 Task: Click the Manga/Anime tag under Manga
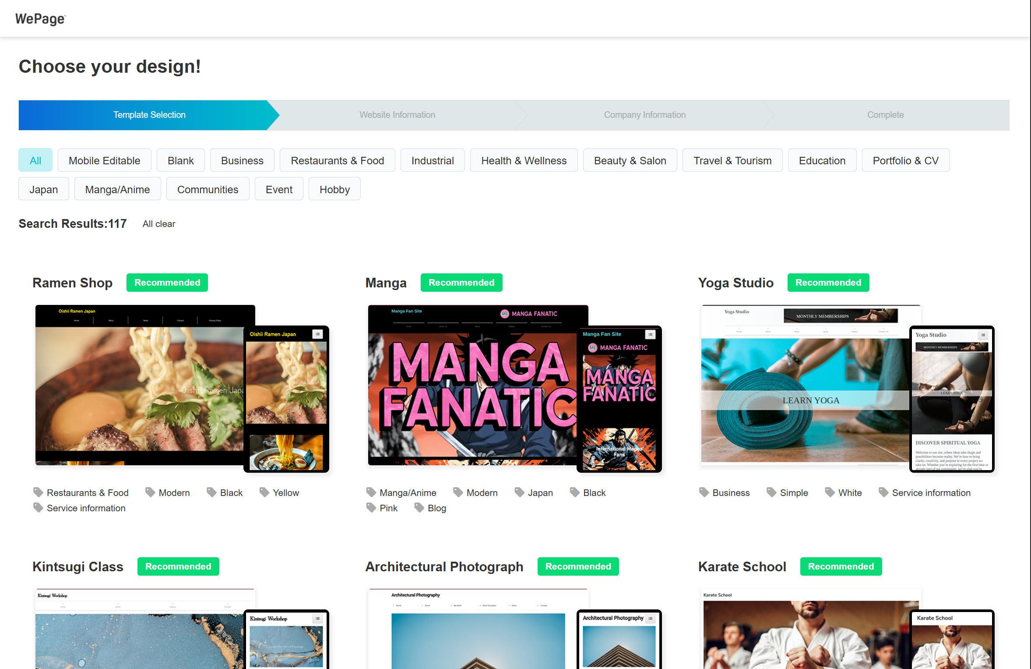click(x=408, y=493)
